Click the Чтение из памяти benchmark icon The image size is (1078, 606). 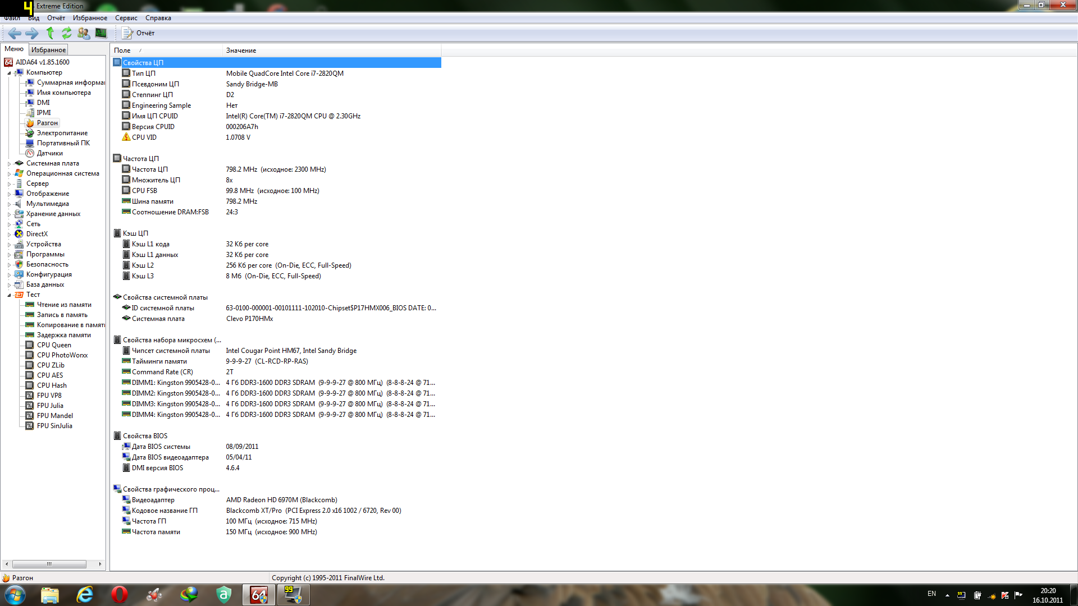(30, 305)
